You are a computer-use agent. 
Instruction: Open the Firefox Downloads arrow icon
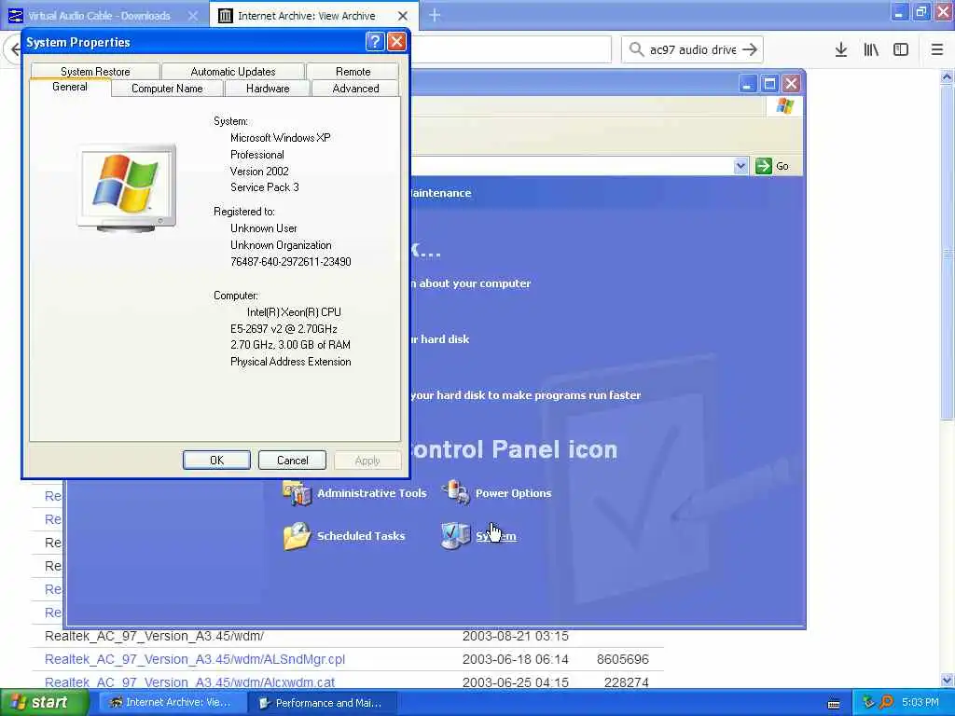[x=841, y=49]
